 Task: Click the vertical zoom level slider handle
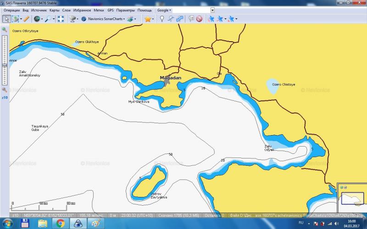point(4,65)
